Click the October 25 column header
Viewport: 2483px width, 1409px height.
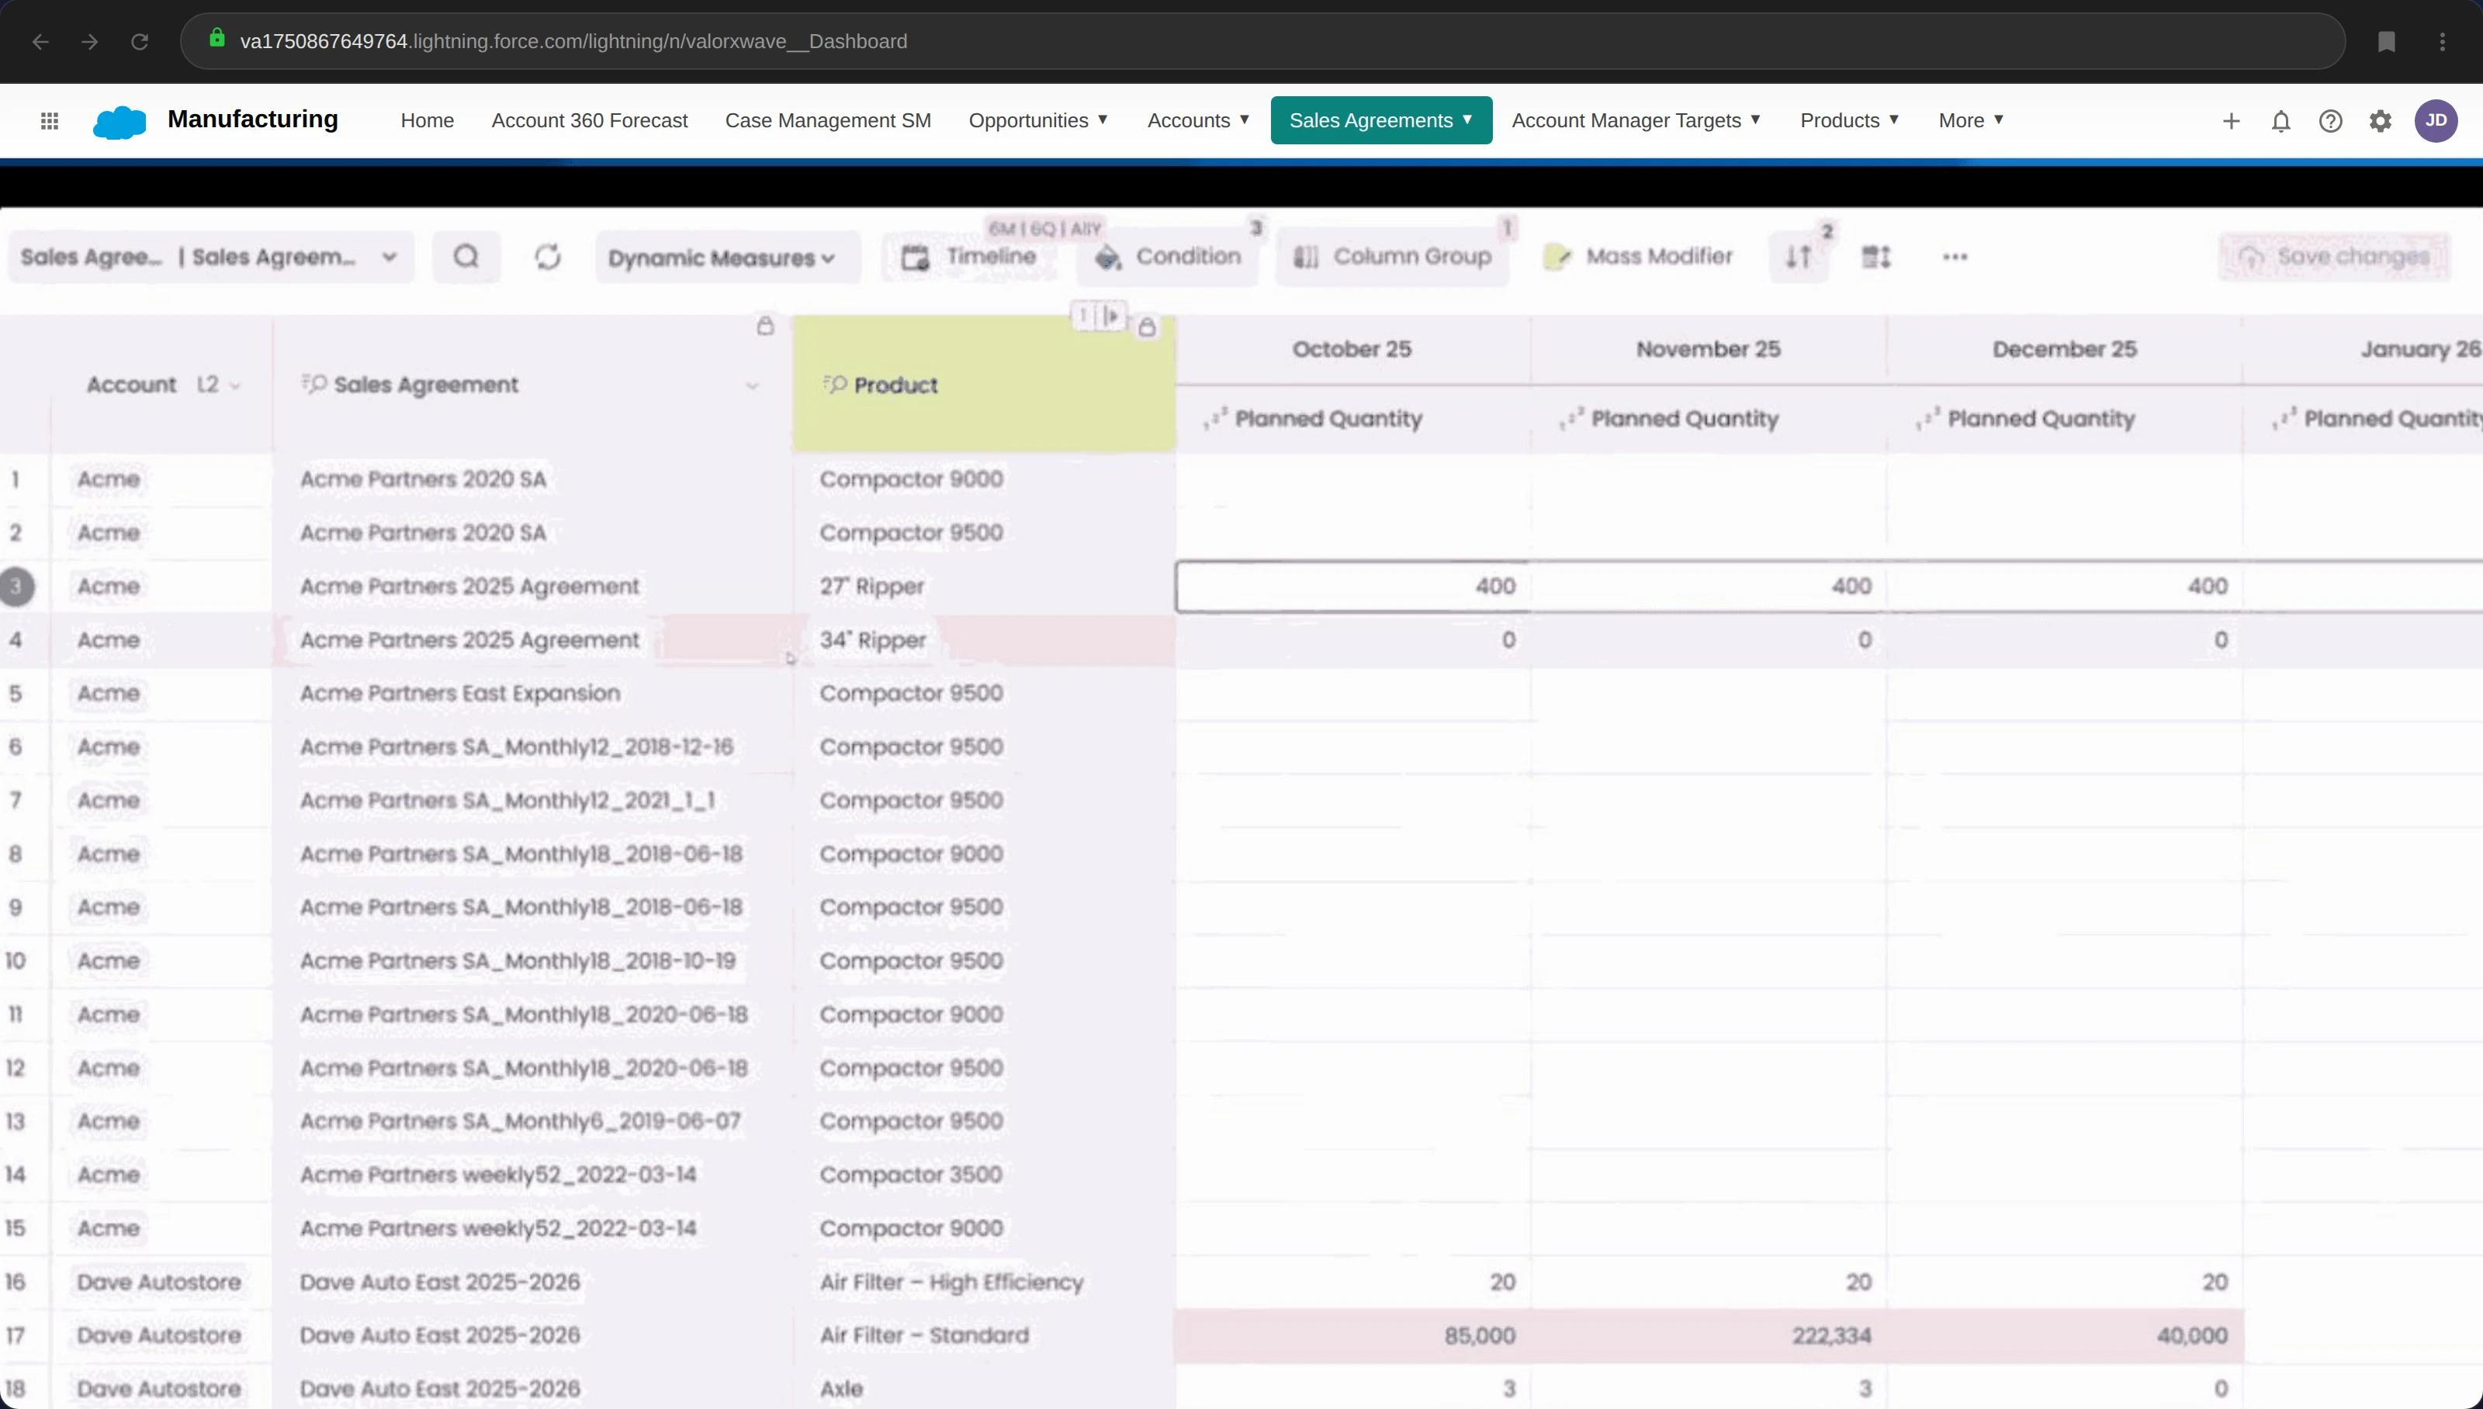tap(1352, 349)
